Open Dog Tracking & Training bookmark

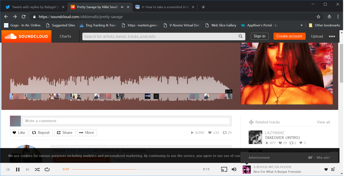[98, 25]
